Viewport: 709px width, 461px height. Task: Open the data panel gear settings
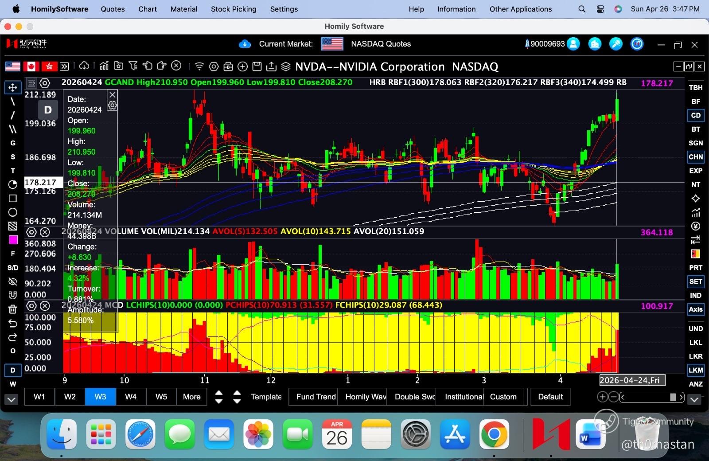(113, 105)
